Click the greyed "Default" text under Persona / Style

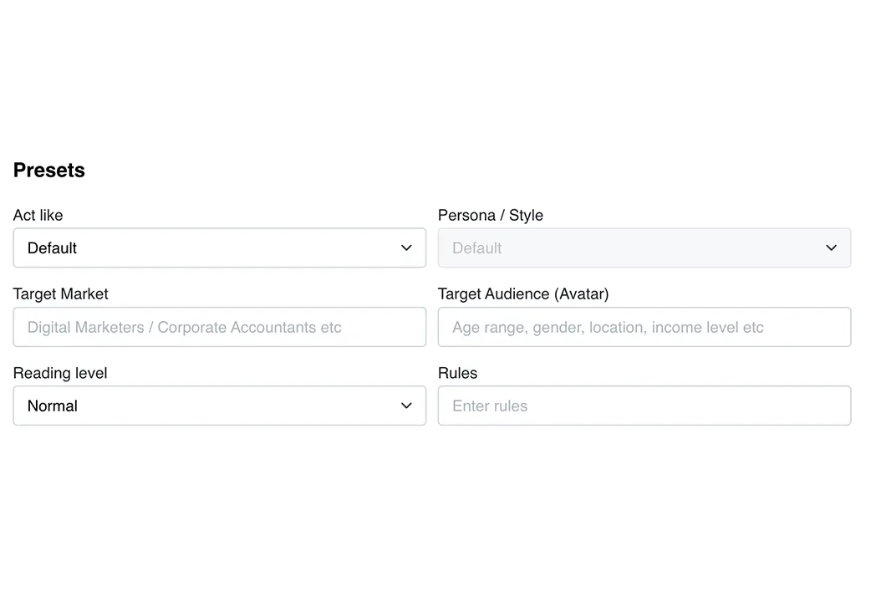pos(476,248)
